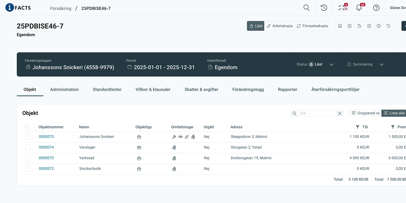Open the history clock icon in header
The image size is (406, 203).
tap(324, 8)
